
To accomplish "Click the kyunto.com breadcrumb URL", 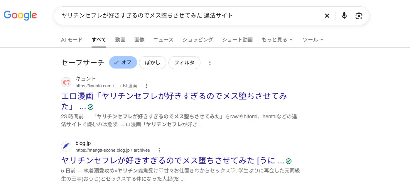I will coord(106,86).
